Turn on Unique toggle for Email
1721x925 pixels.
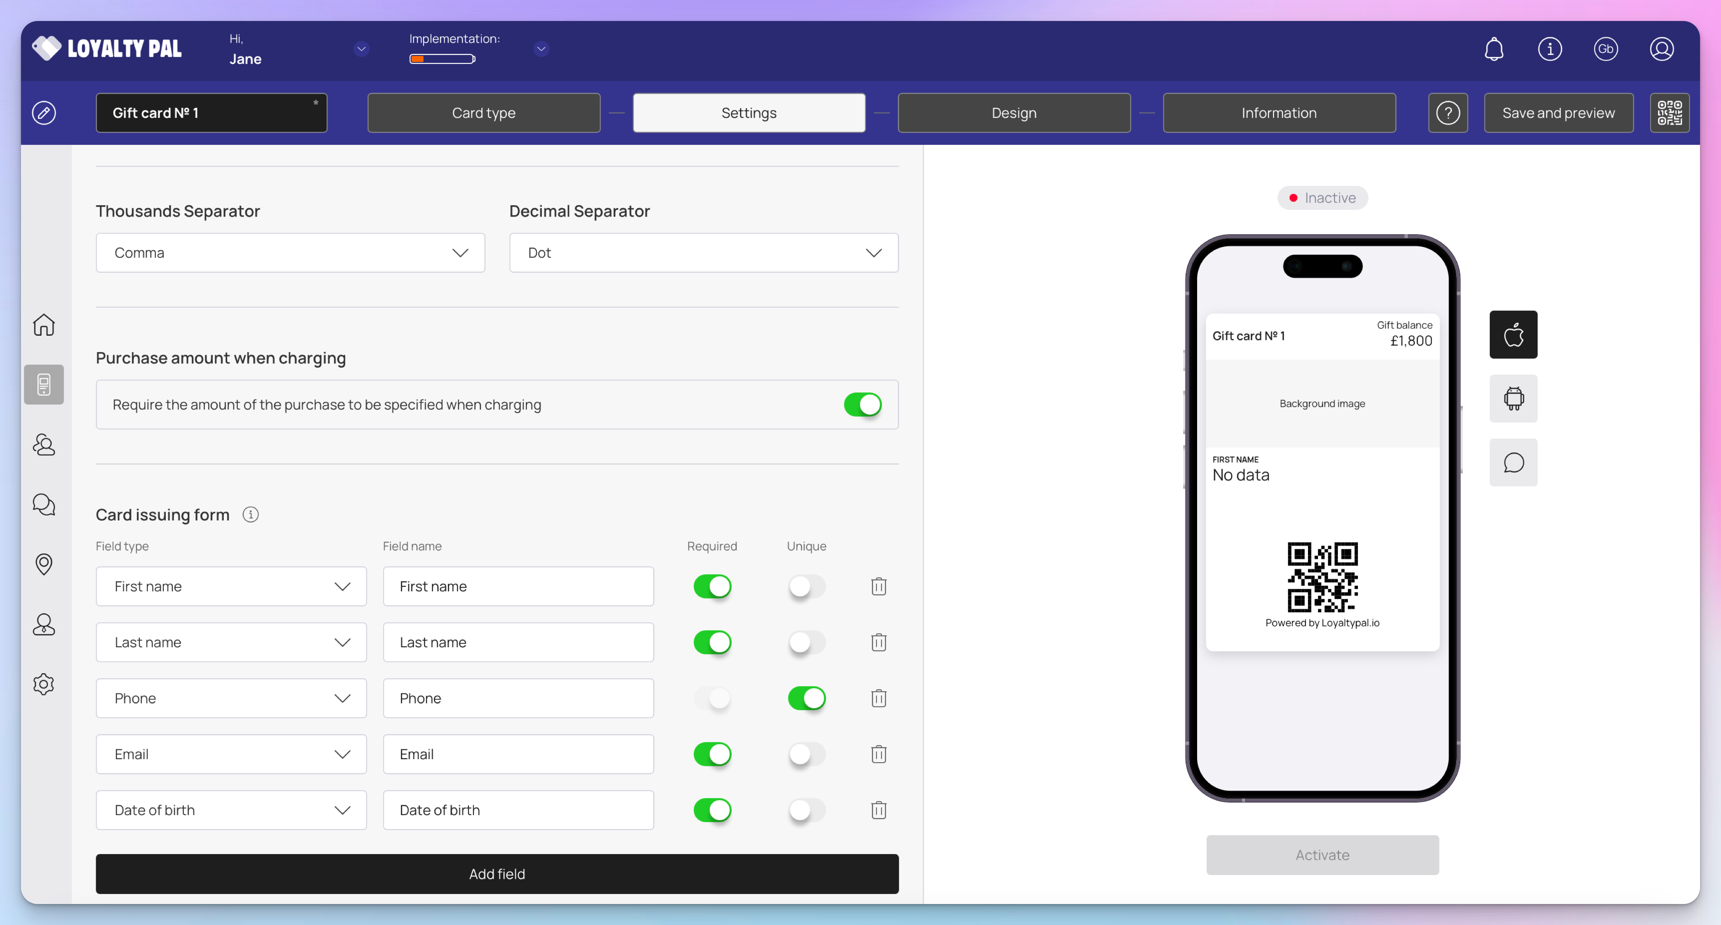(806, 754)
